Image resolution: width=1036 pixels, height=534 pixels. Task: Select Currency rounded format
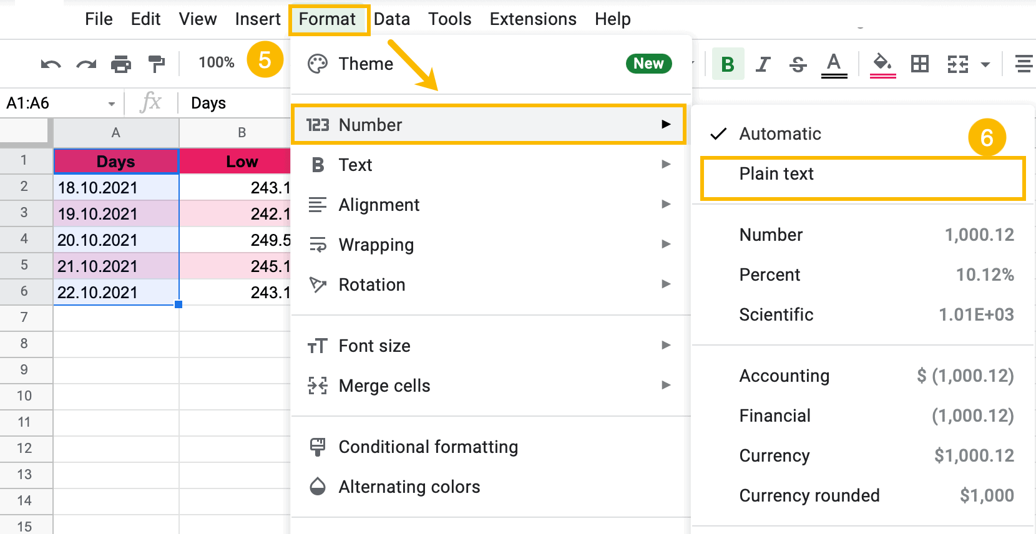tap(863, 495)
